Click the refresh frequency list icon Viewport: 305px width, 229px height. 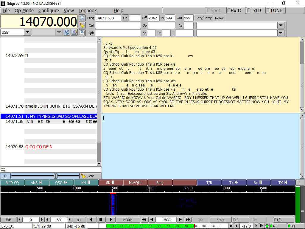click(67, 33)
